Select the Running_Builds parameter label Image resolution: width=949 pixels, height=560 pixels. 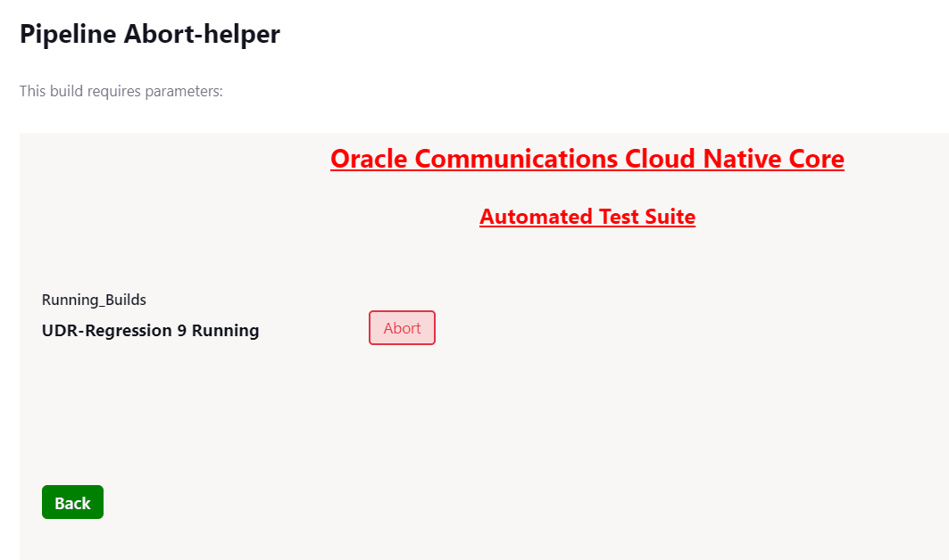pyautogui.click(x=93, y=300)
